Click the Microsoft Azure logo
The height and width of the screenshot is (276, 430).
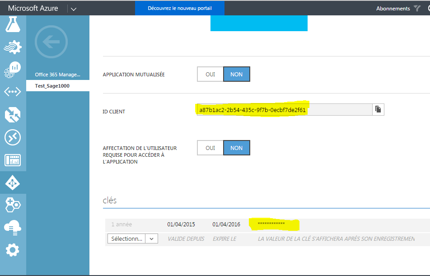point(33,8)
